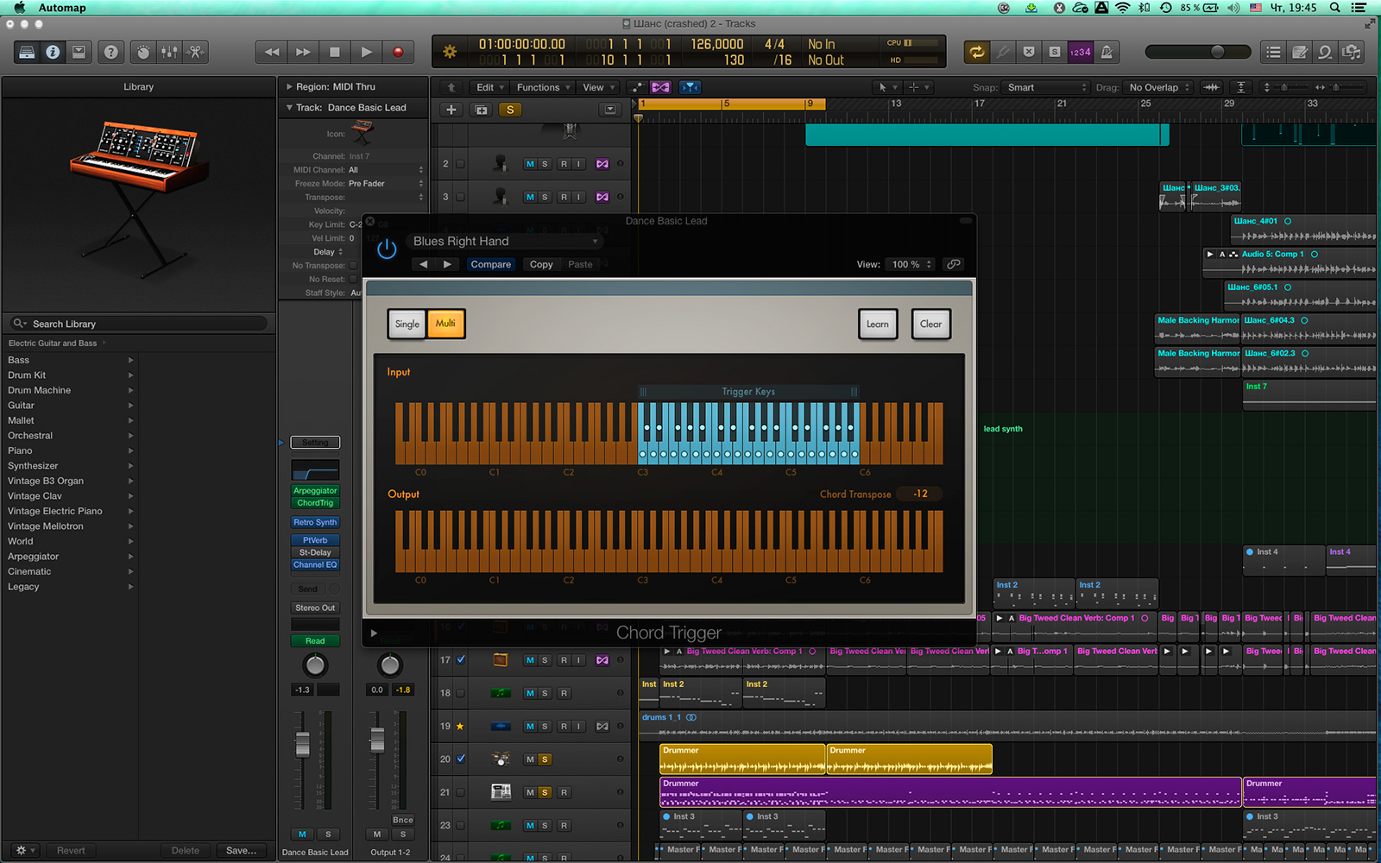Screen dimensions: 1381x863
Task: Toggle the Chord Trigger plugin power button
Action: (386, 249)
